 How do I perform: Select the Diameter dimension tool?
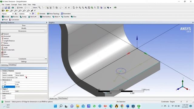5,45
